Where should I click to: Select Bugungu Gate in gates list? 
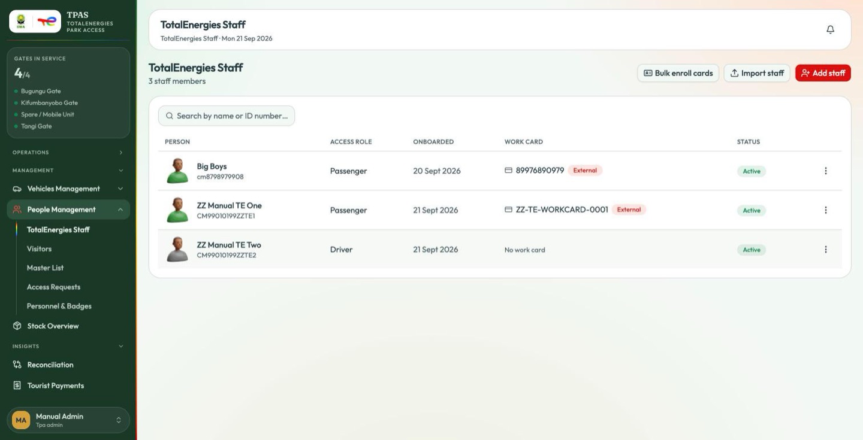[41, 92]
